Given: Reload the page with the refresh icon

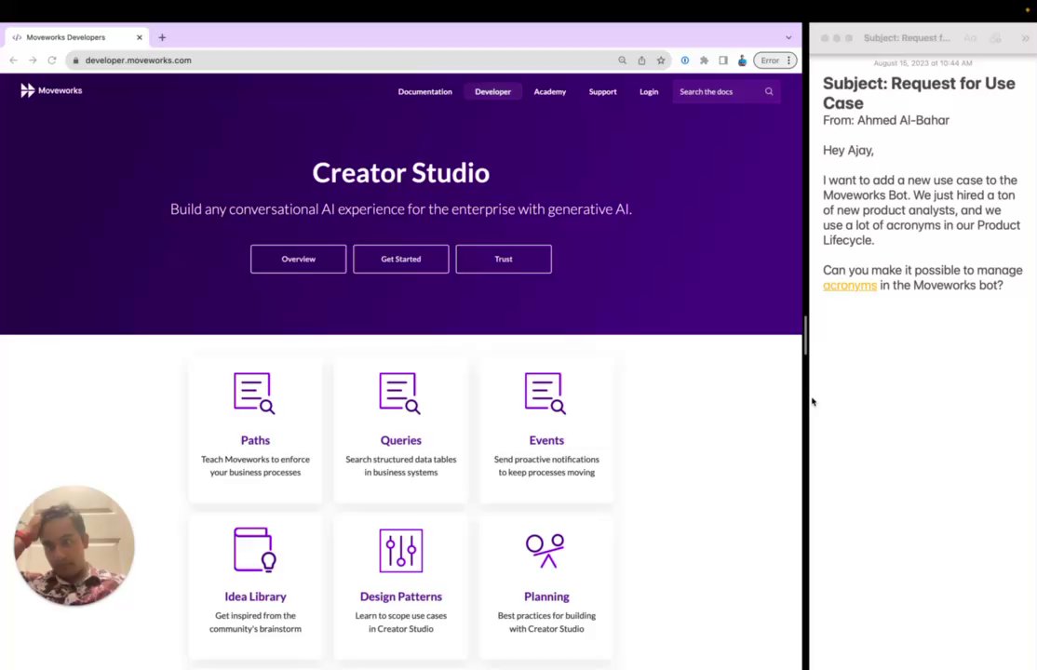Looking at the screenshot, I should coord(51,60).
